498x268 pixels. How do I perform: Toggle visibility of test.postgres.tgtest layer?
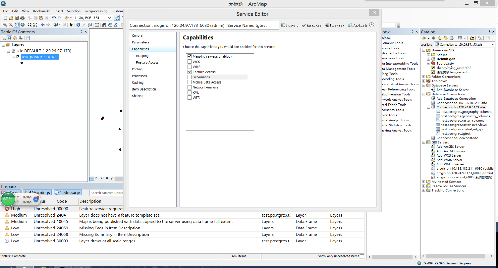click(18, 57)
